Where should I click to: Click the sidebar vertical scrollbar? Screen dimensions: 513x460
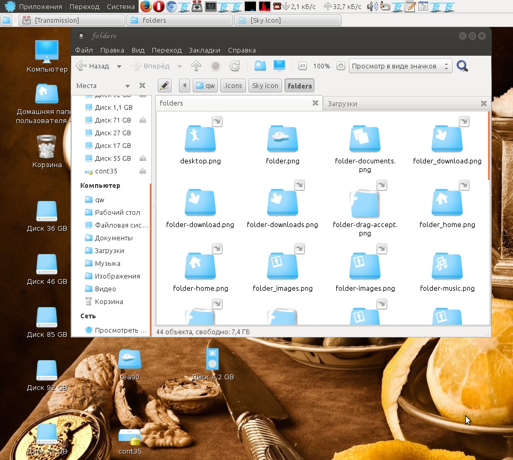[150, 259]
